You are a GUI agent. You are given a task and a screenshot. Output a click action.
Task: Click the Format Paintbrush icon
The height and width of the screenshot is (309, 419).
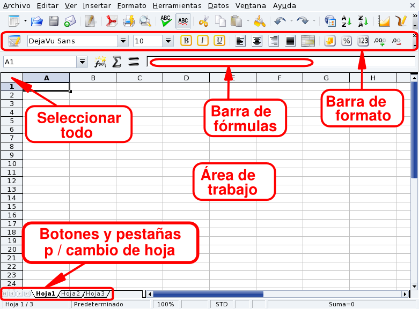pyautogui.click(x=260, y=21)
